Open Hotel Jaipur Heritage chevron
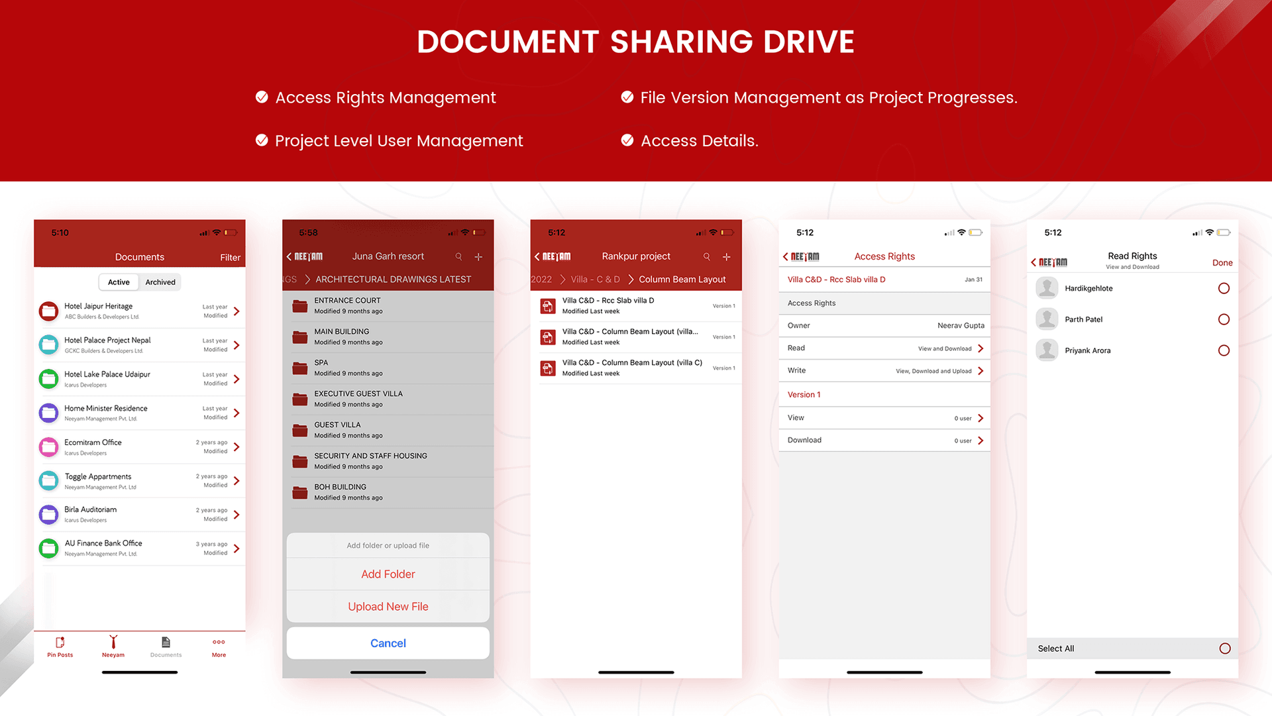 coord(237,311)
